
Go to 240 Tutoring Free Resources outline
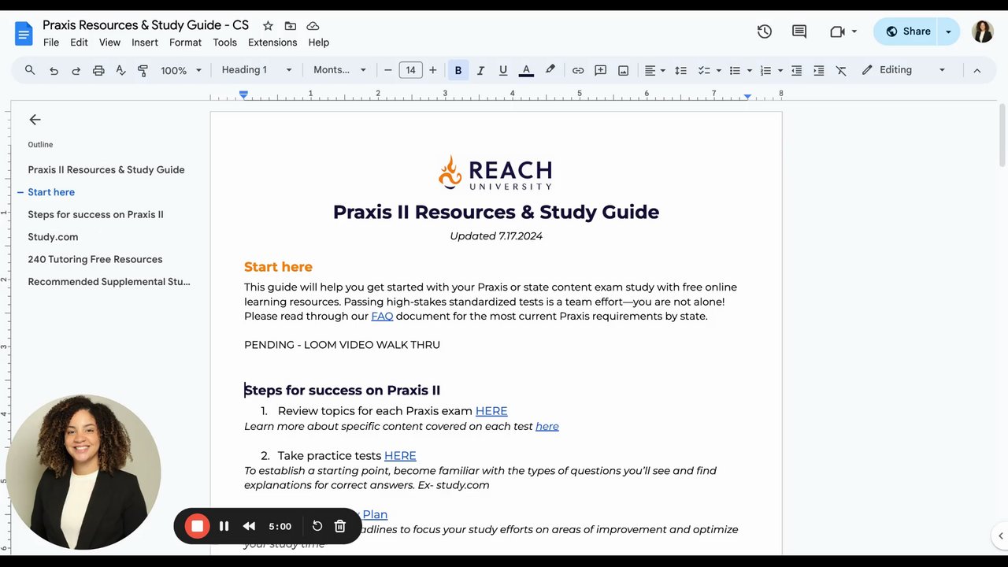coord(95,259)
